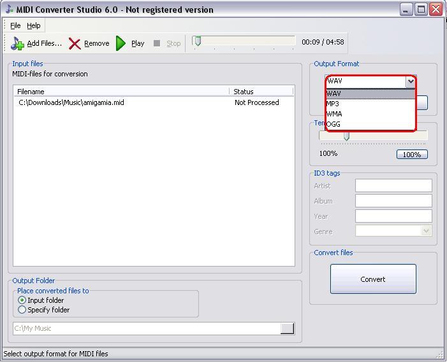This screenshot has width=447, height=362.
Task: Select the Input folder radio button
Action: (x=22, y=300)
